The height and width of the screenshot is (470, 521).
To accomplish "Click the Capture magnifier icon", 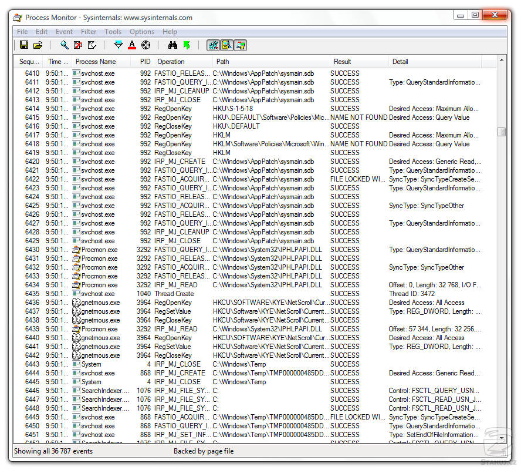I will click(x=64, y=45).
